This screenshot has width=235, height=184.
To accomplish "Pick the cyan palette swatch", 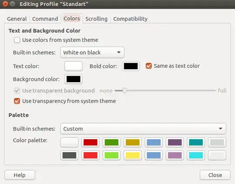I will click(196, 155).
